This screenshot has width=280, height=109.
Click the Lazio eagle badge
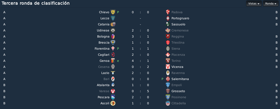113,73
